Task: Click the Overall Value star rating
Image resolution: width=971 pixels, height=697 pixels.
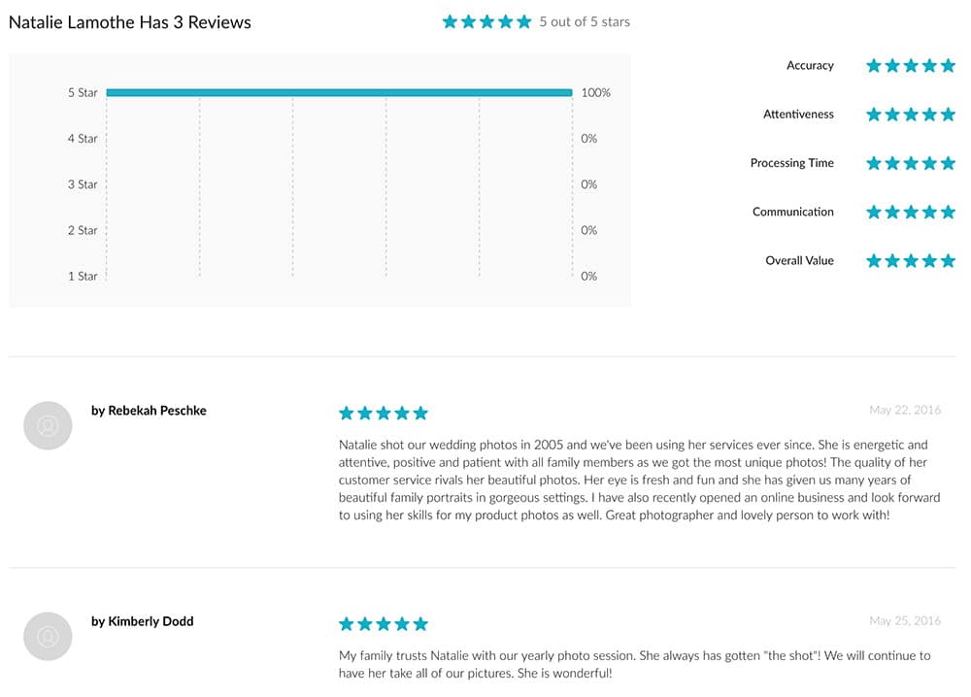Action: point(911,261)
